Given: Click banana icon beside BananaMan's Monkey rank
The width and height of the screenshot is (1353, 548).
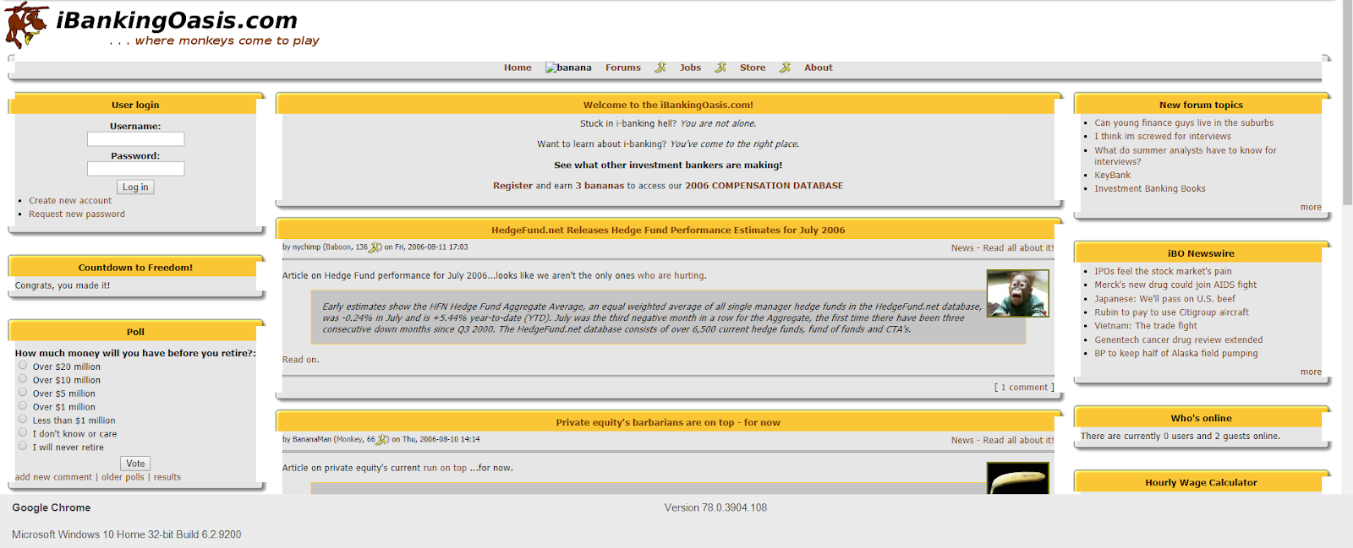Looking at the screenshot, I should (x=382, y=439).
